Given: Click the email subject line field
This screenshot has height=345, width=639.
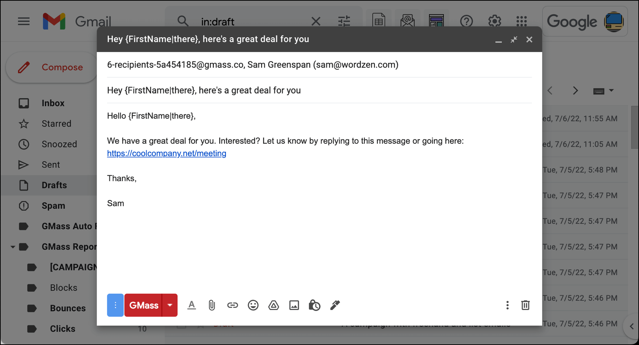Looking at the screenshot, I should pos(319,90).
